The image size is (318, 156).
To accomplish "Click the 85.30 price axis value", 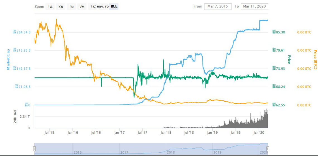I will 280,32.
